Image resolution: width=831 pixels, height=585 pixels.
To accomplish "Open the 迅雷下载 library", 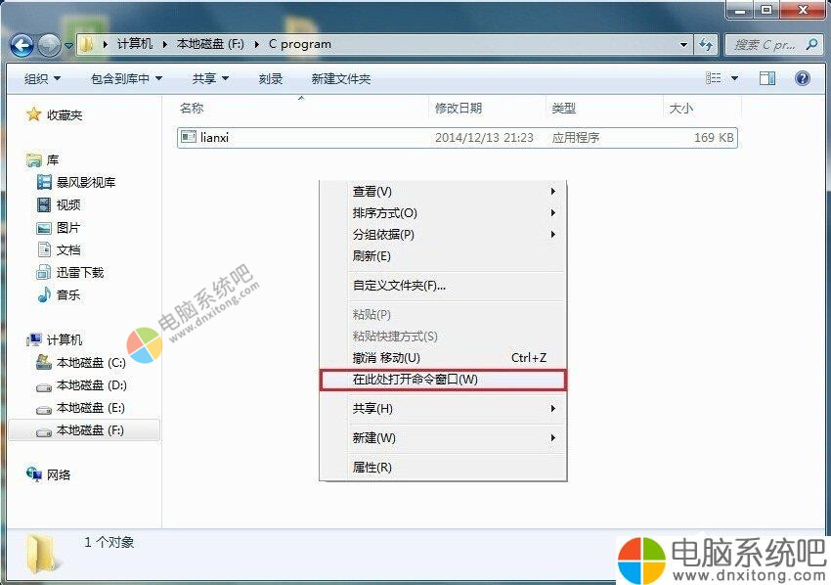I will (x=80, y=273).
